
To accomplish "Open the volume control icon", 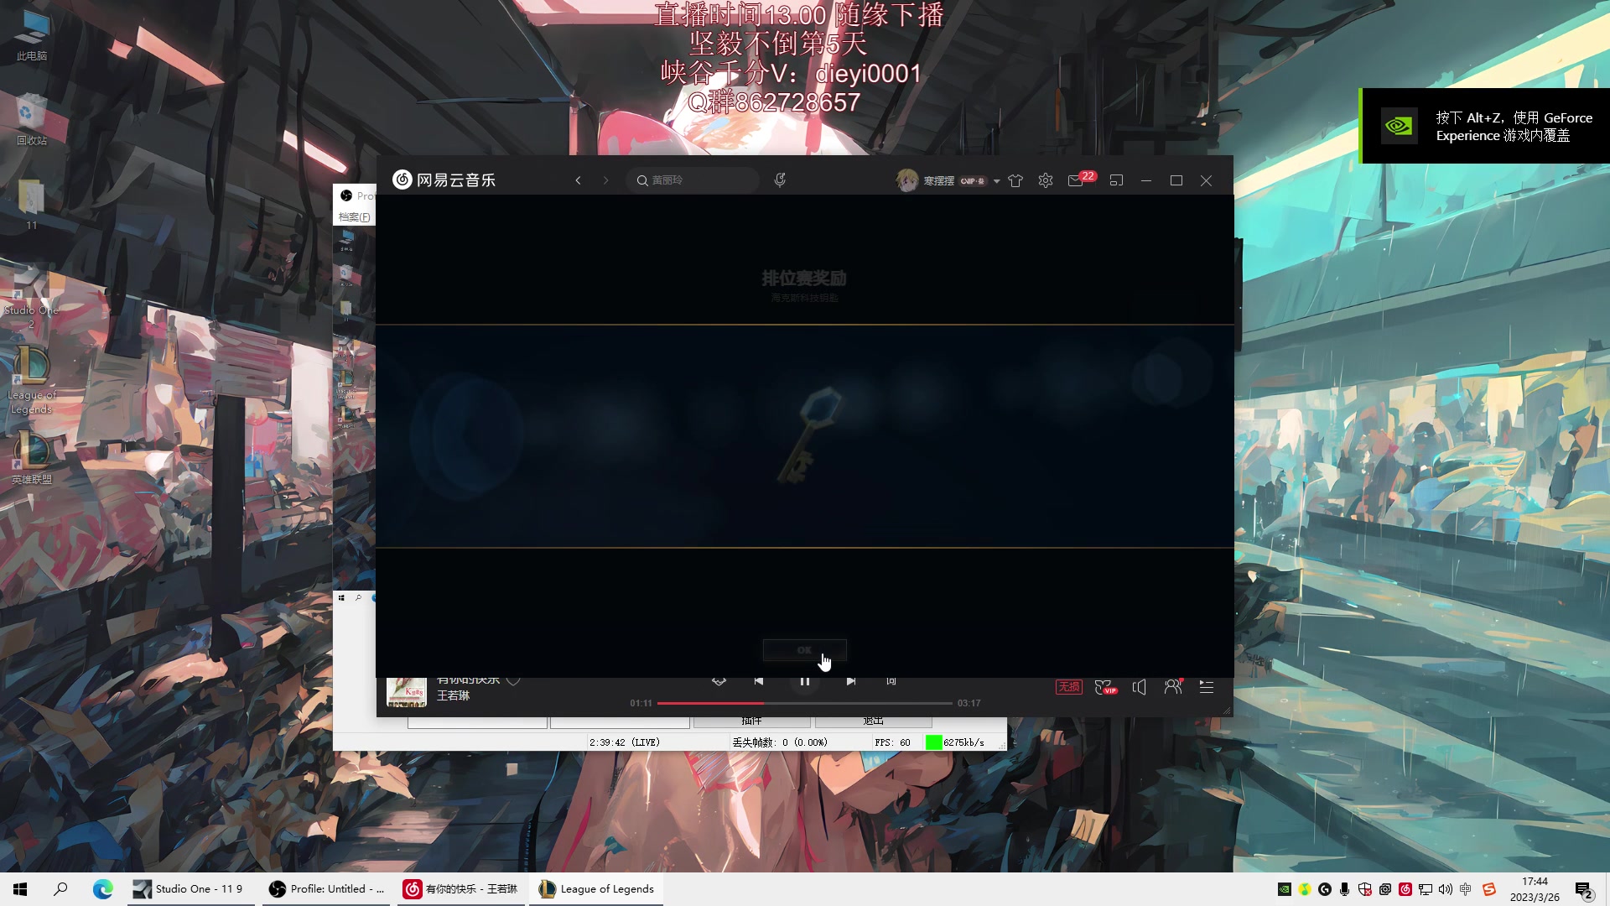I will tap(1139, 687).
